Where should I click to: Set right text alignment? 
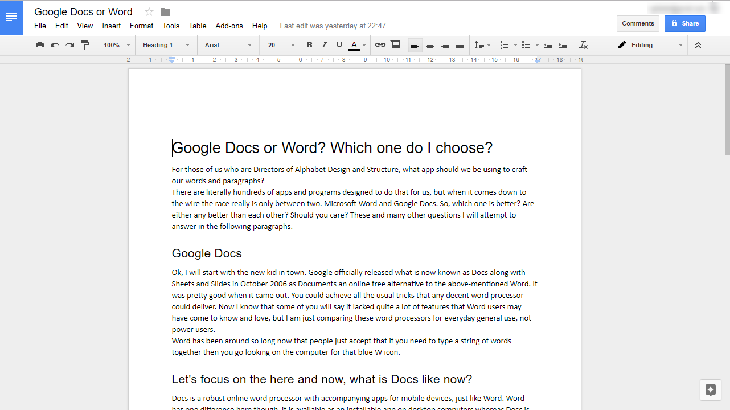(445, 45)
